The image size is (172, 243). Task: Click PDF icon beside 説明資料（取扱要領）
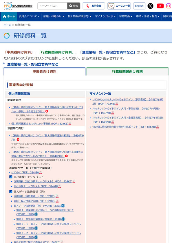[x=57, y=196]
